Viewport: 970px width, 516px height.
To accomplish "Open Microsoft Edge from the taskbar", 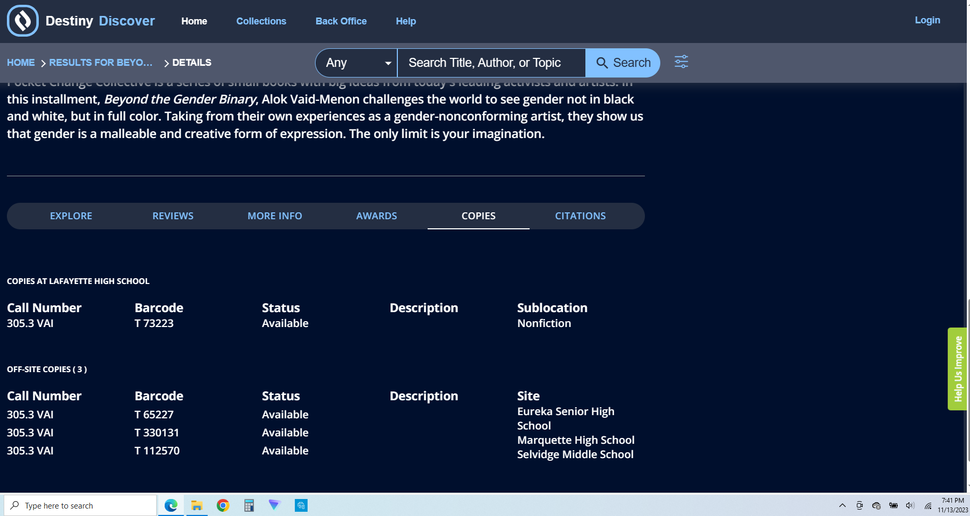I will (x=171, y=505).
